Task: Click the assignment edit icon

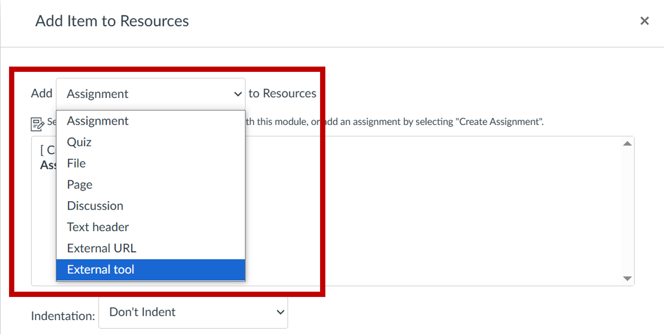Action: tap(37, 124)
